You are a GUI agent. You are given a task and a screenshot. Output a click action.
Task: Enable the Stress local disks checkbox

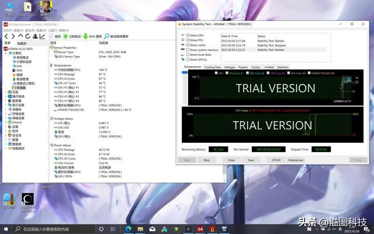click(188, 54)
